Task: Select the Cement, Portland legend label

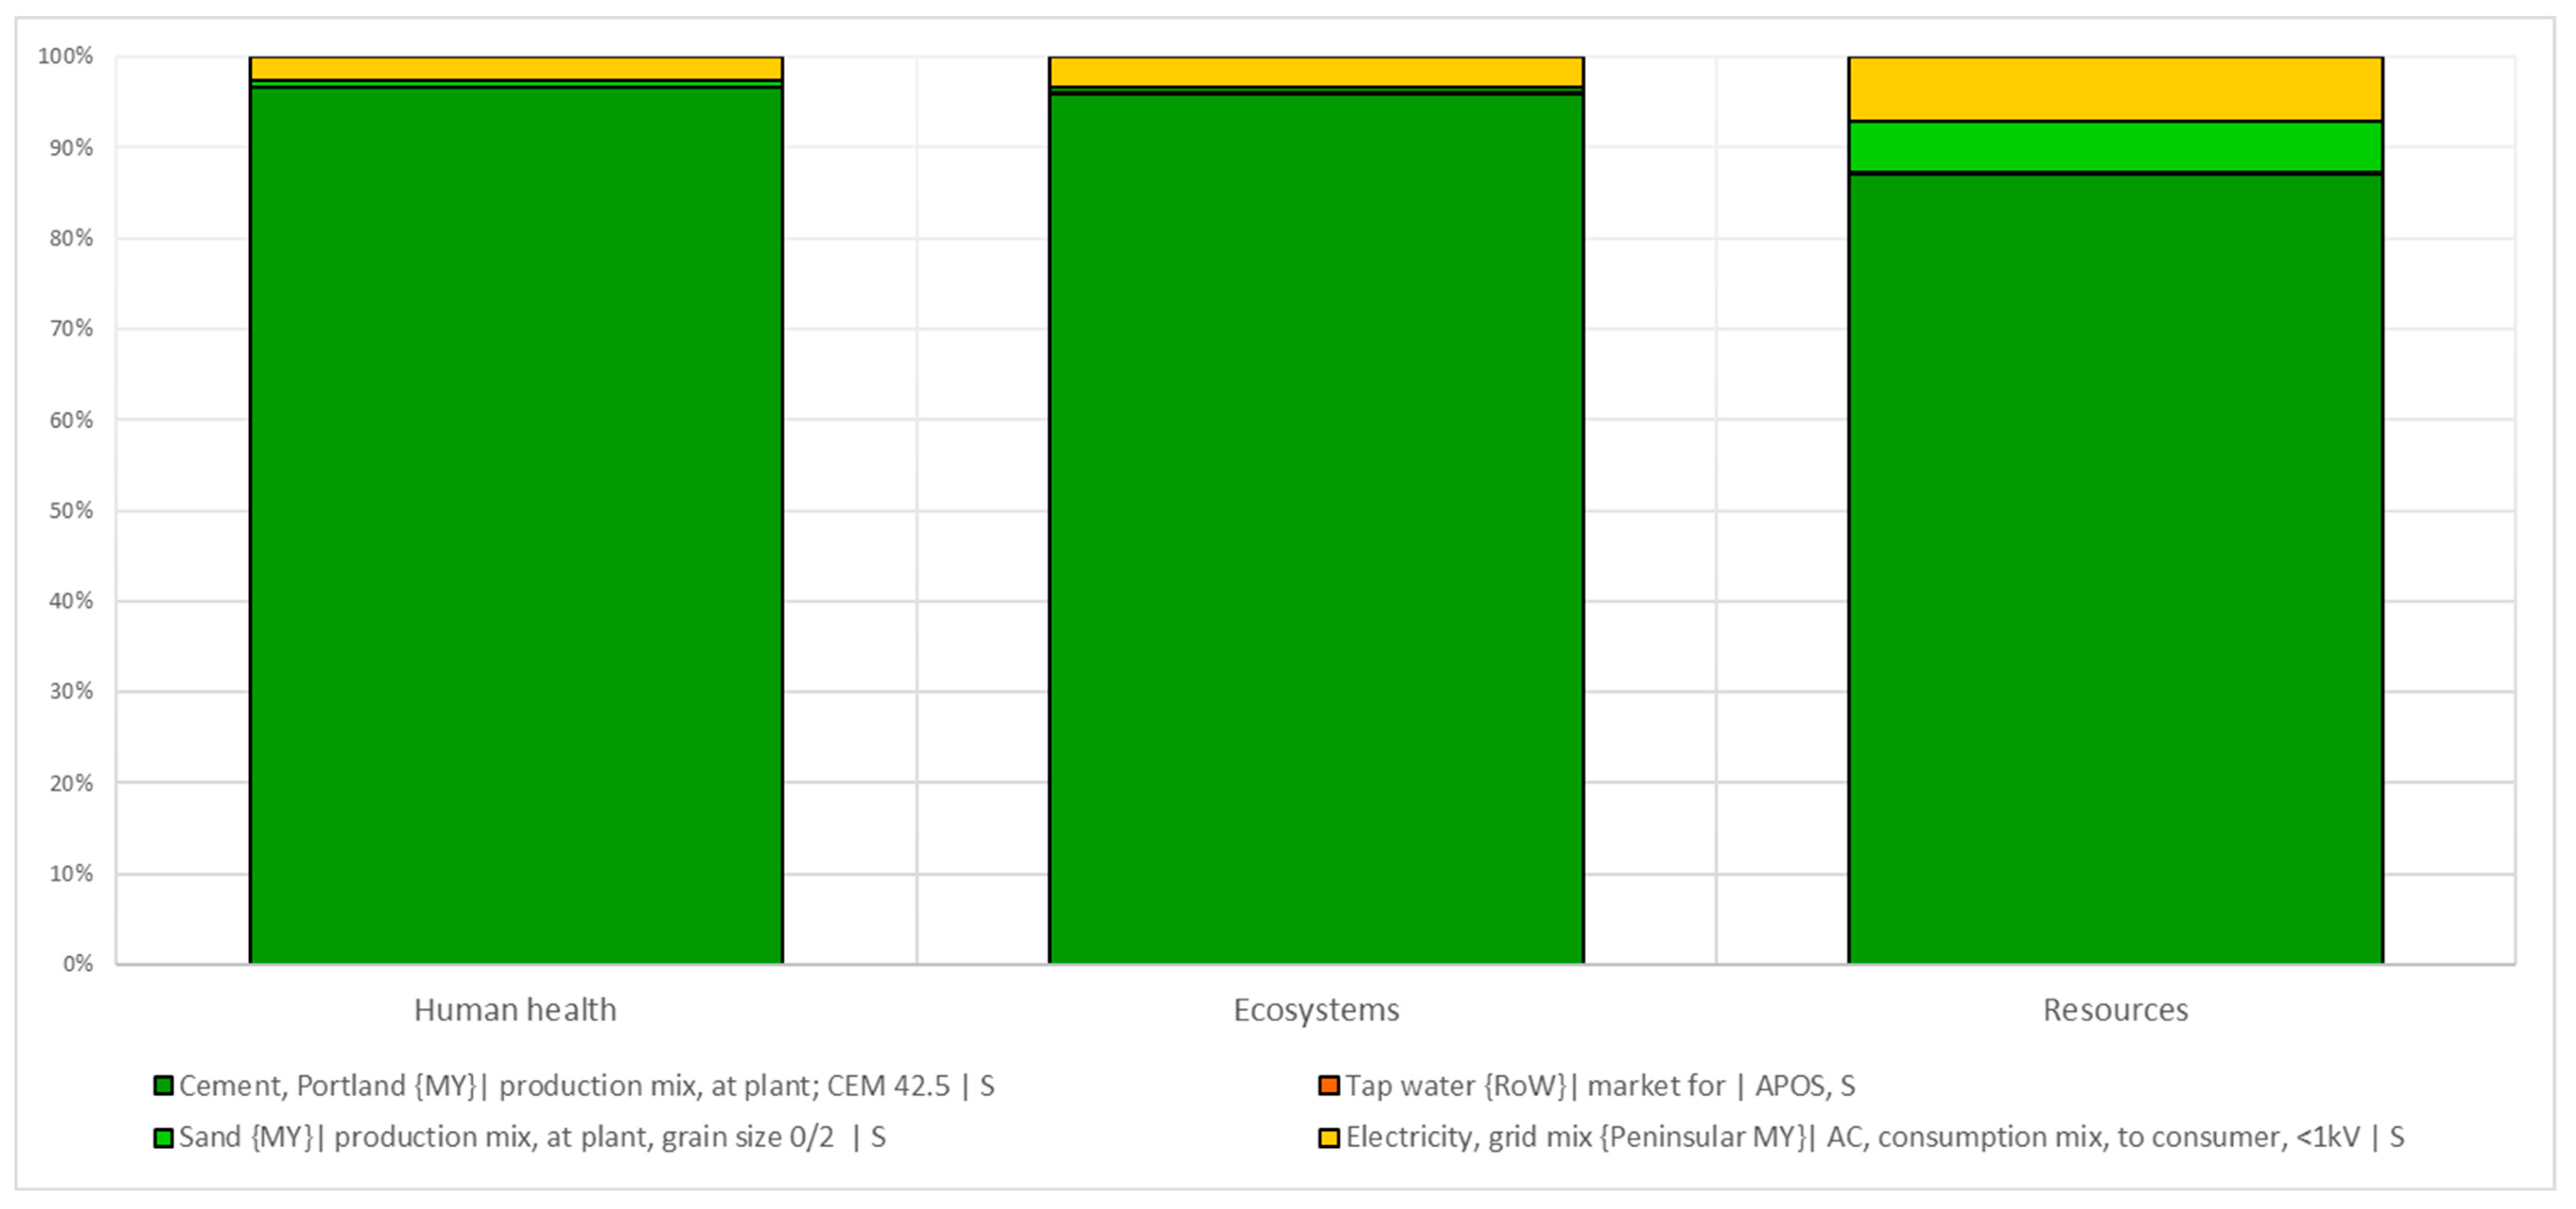Action: click(x=586, y=1086)
